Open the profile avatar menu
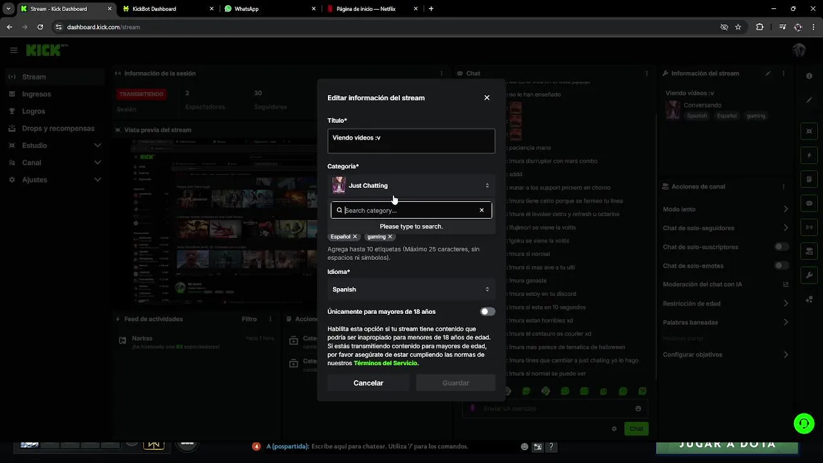Image resolution: width=823 pixels, height=463 pixels. tap(799, 50)
